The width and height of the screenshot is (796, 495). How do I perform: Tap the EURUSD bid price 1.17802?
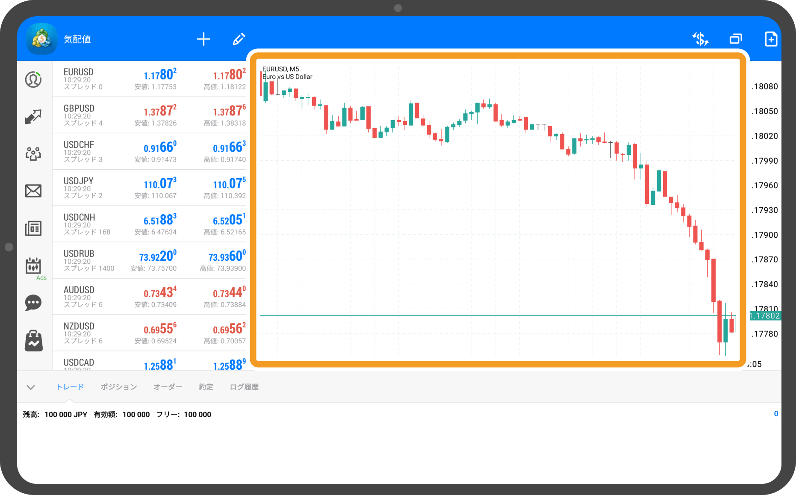click(x=159, y=75)
